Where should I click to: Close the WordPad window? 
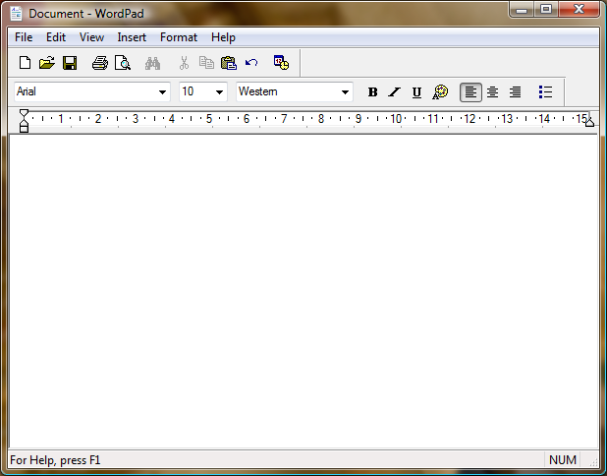[x=579, y=9]
